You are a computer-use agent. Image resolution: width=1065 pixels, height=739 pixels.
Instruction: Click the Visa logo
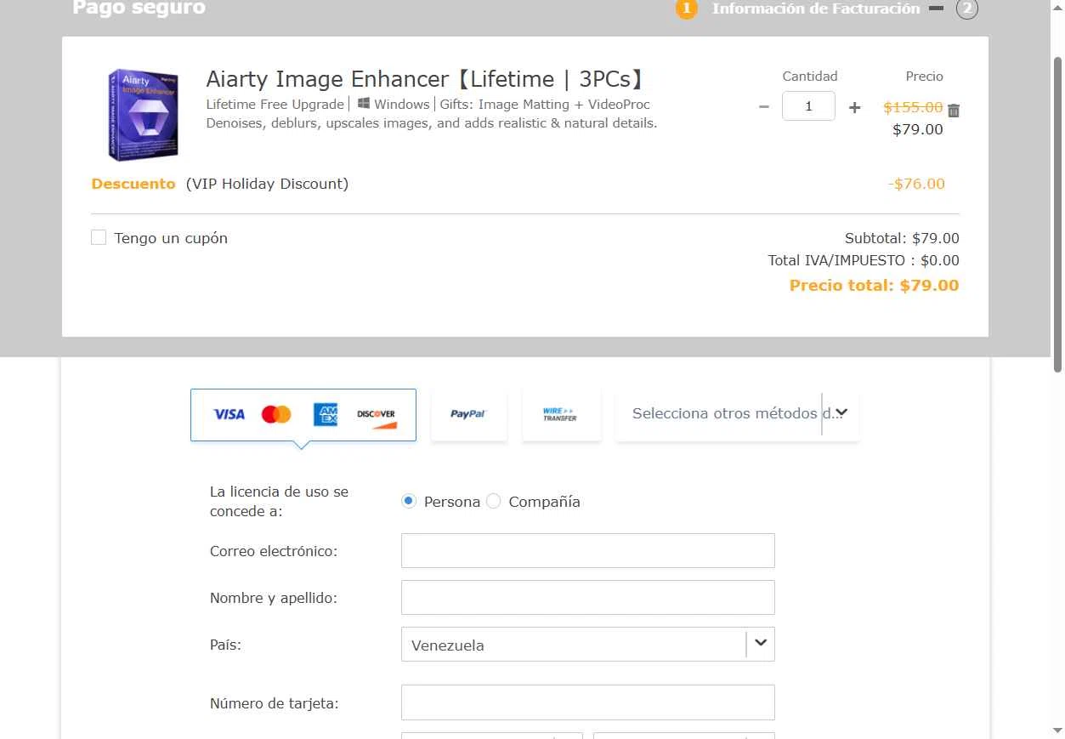click(229, 414)
